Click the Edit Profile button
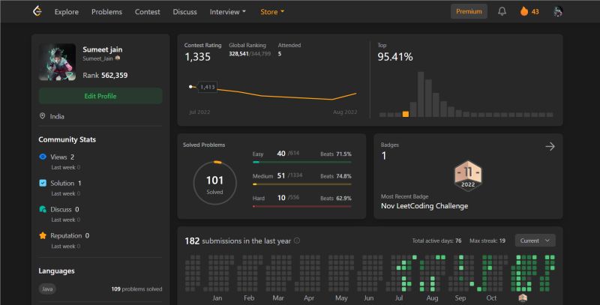The width and height of the screenshot is (600, 305). coord(100,96)
